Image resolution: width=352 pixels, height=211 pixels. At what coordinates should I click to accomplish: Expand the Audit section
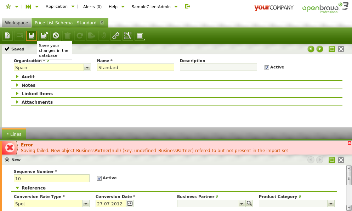pyautogui.click(x=17, y=77)
